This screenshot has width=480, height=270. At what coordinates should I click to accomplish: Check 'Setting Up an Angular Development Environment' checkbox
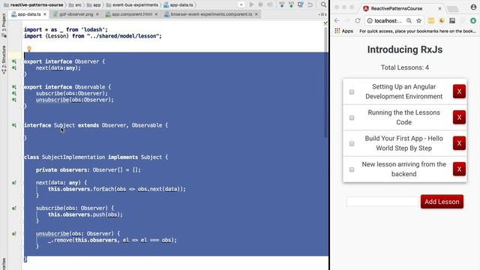pos(352,91)
